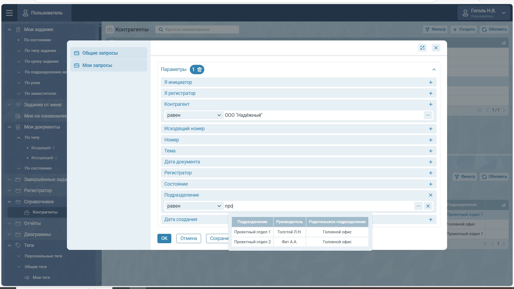Open the Подразделение condition dropdown
The height and width of the screenshot is (289, 514).
194,206
